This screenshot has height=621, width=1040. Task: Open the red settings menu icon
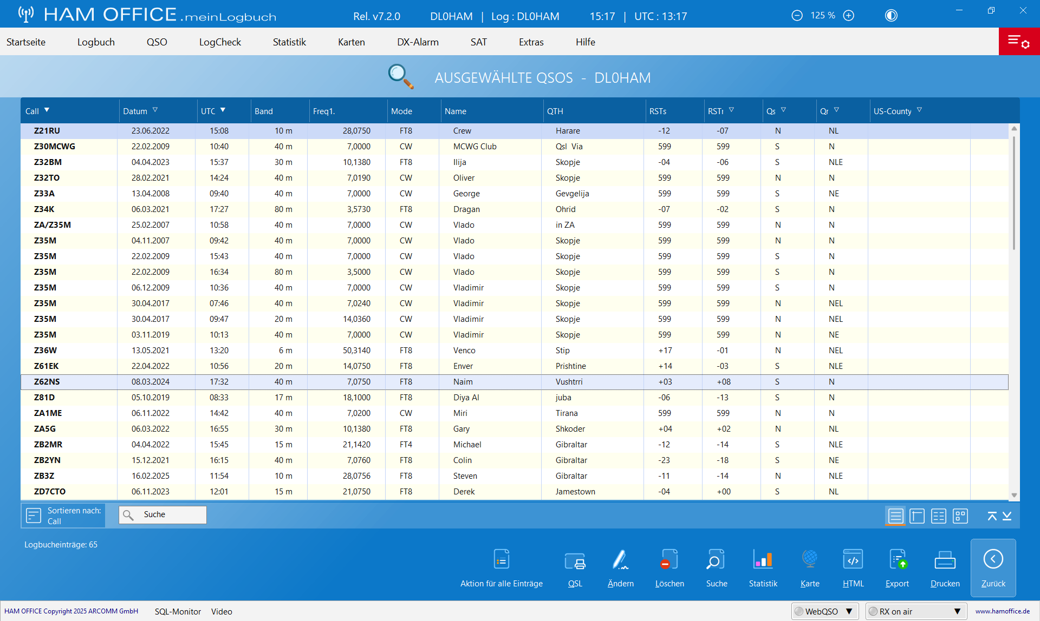(x=1018, y=42)
